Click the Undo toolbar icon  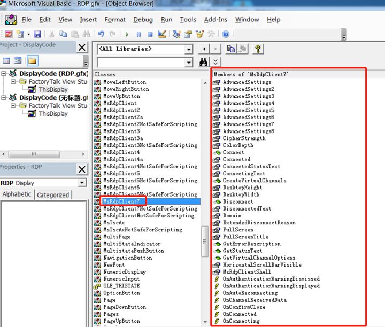[x=101, y=34]
